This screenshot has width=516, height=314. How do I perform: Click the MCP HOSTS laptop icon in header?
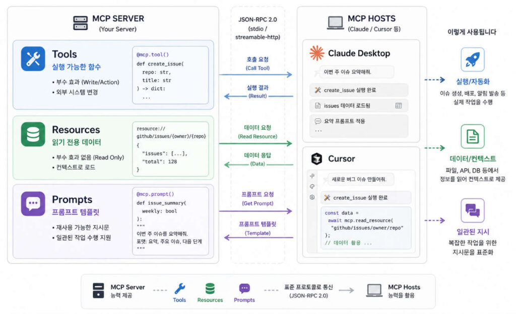pyautogui.click(x=335, y=23)
